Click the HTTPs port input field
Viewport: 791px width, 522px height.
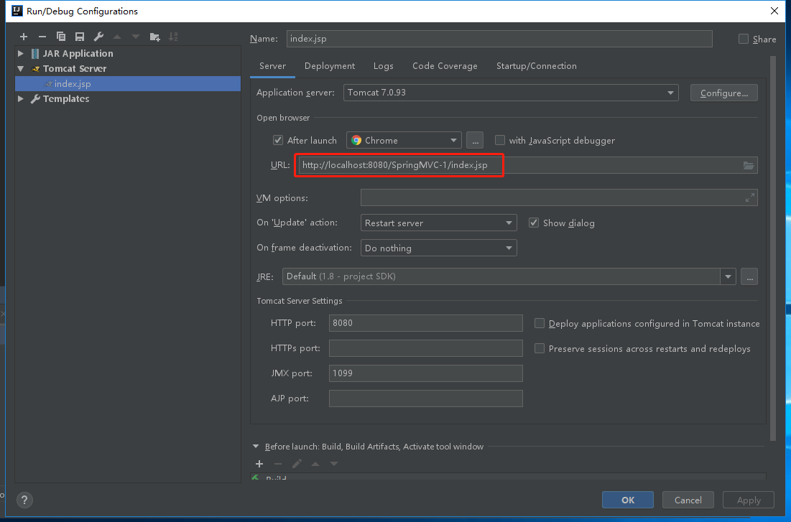click(426, 348)
